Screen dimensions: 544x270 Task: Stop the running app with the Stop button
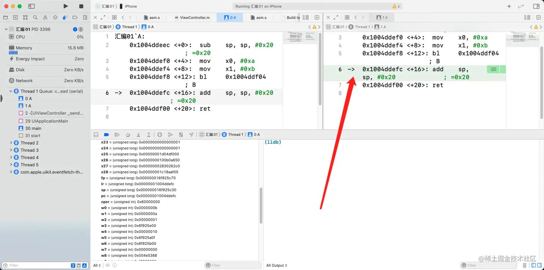tap(81, 6)
